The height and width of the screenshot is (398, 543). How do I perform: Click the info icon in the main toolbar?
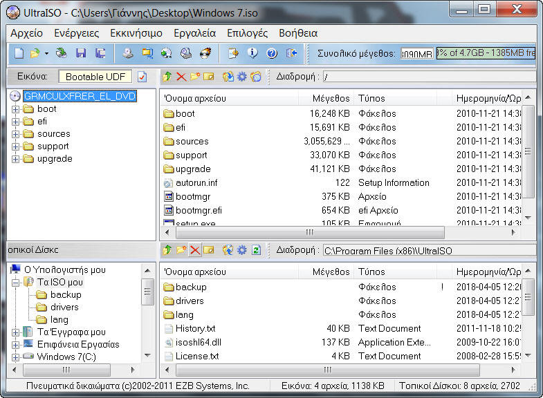tap(252, 53)
